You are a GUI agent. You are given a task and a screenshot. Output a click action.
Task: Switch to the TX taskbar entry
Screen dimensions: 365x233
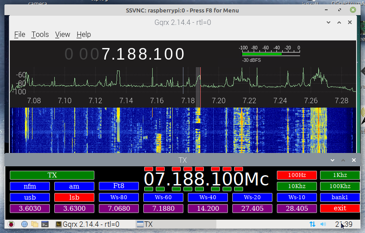tap(176, 224)
